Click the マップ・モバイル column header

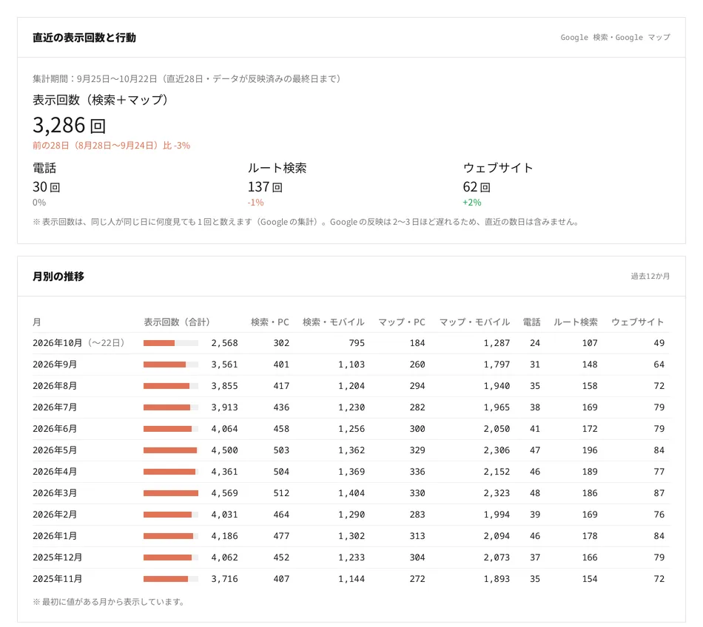[x=474, y=322]
